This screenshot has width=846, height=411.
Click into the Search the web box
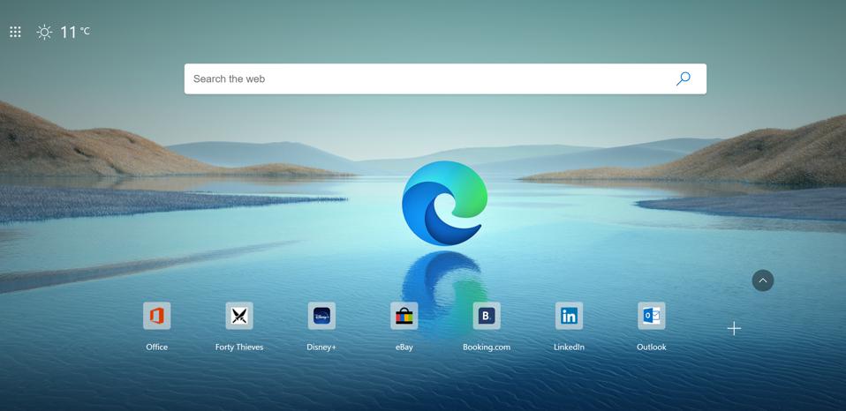[x=445, y=78]
